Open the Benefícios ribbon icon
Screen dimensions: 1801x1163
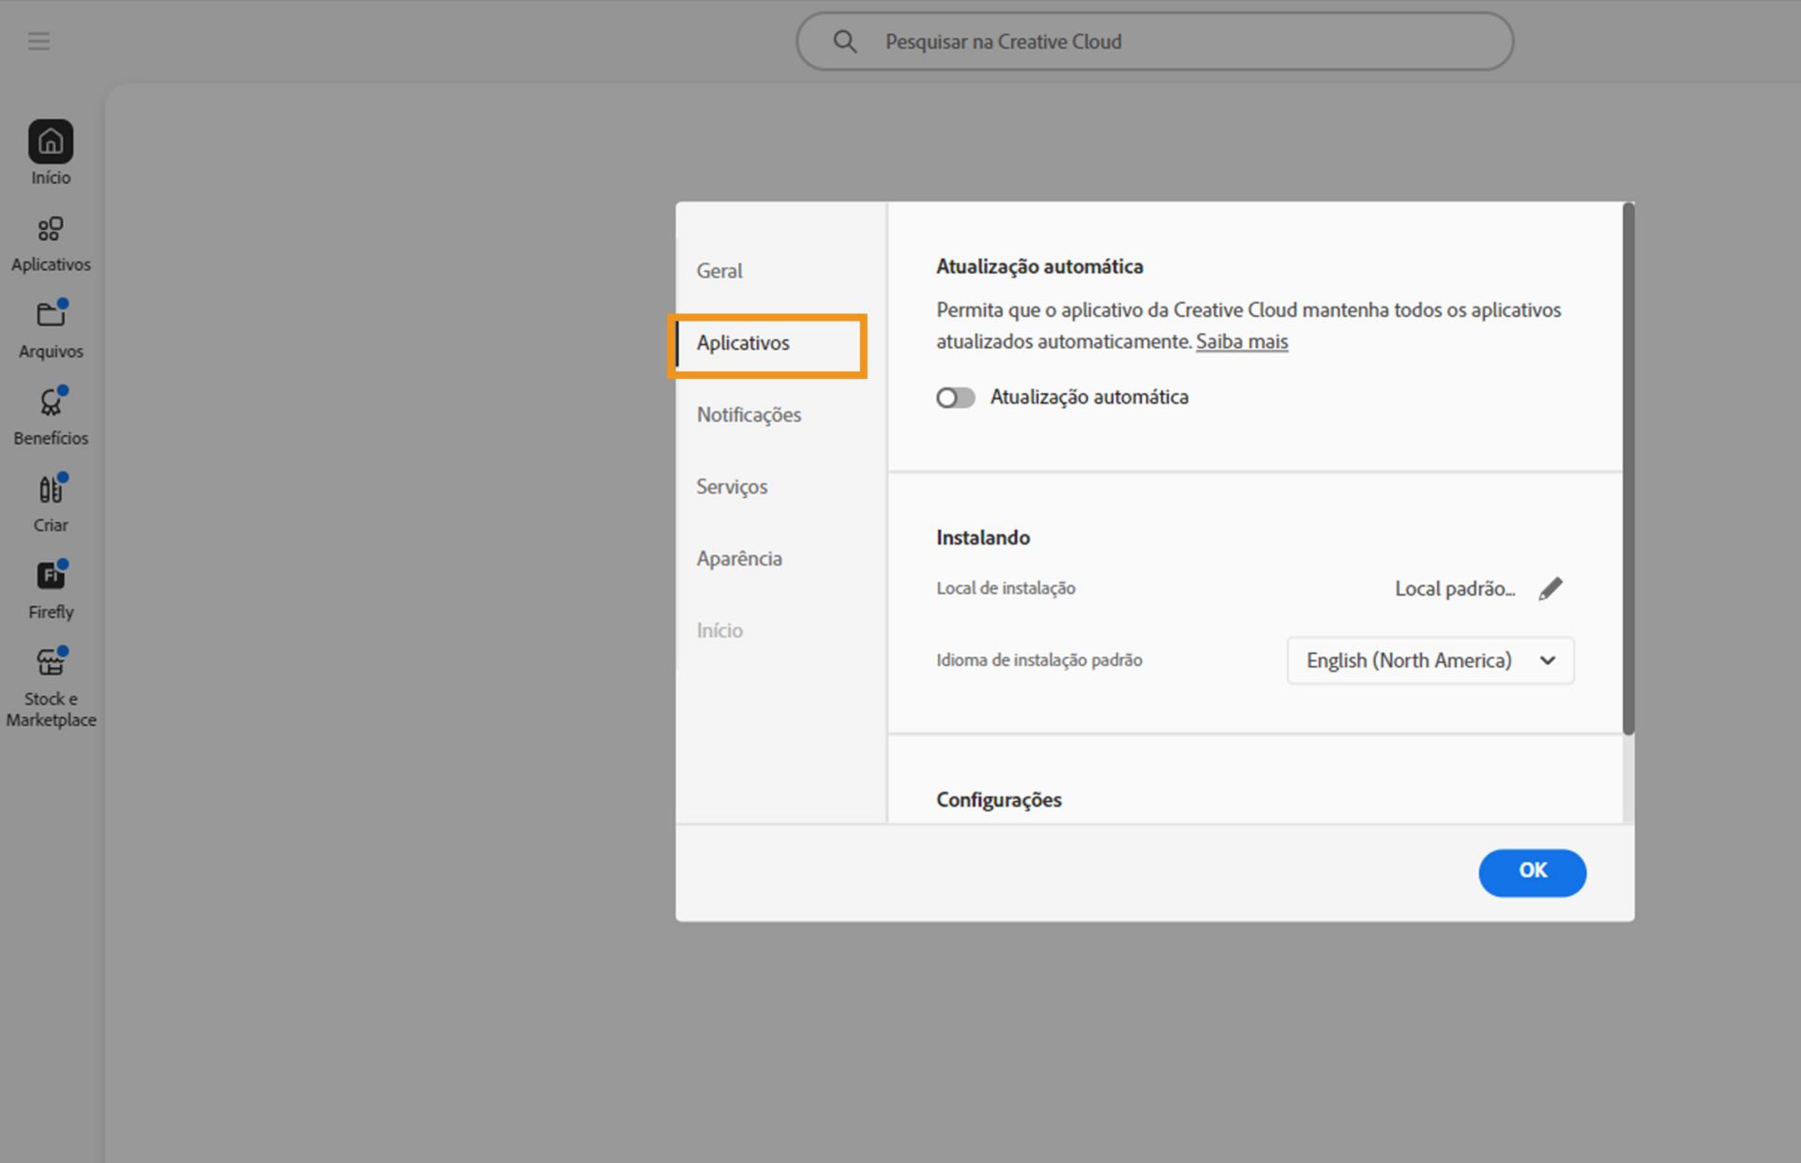(x=51, y=403)
